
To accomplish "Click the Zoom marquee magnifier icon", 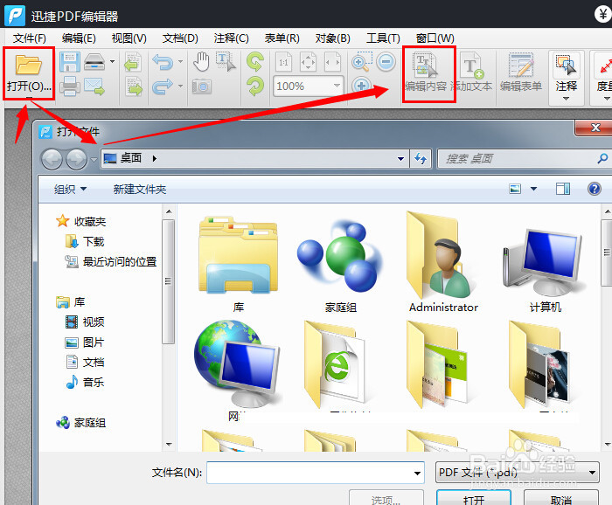I will [360, 63].
